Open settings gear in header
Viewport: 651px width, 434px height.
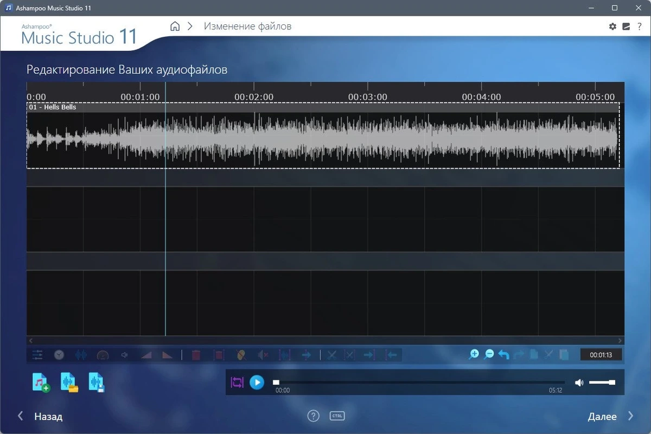click(x=612, y=26)
